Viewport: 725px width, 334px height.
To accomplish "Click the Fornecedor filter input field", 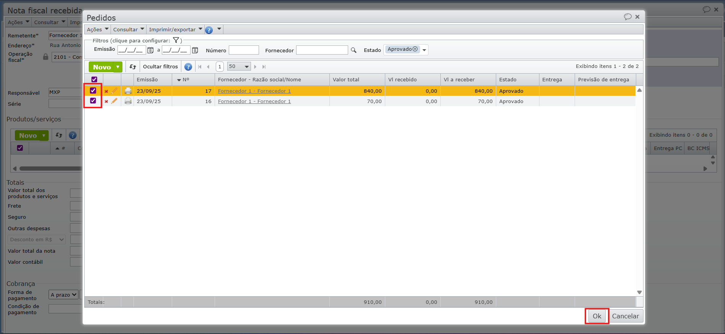I will tap(322, 50).
